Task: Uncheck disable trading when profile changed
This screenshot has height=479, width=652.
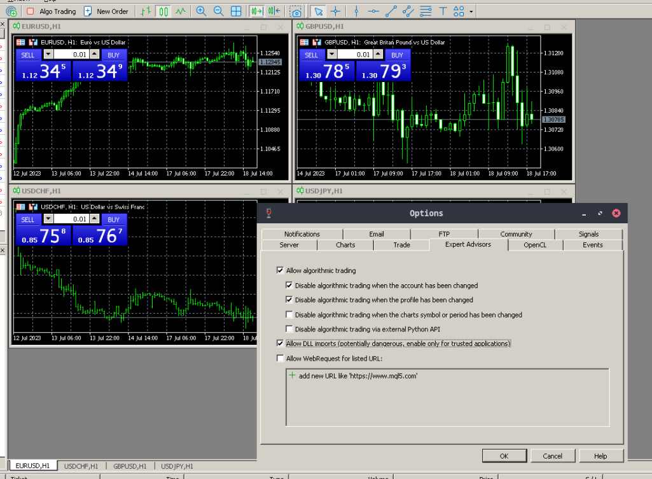Action: 289,300
